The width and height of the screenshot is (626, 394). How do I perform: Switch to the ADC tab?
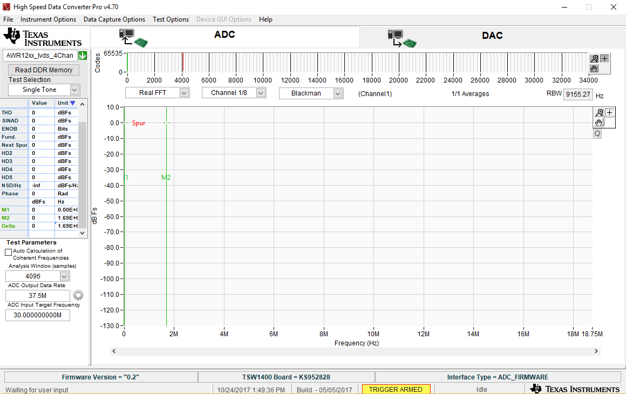225,37
